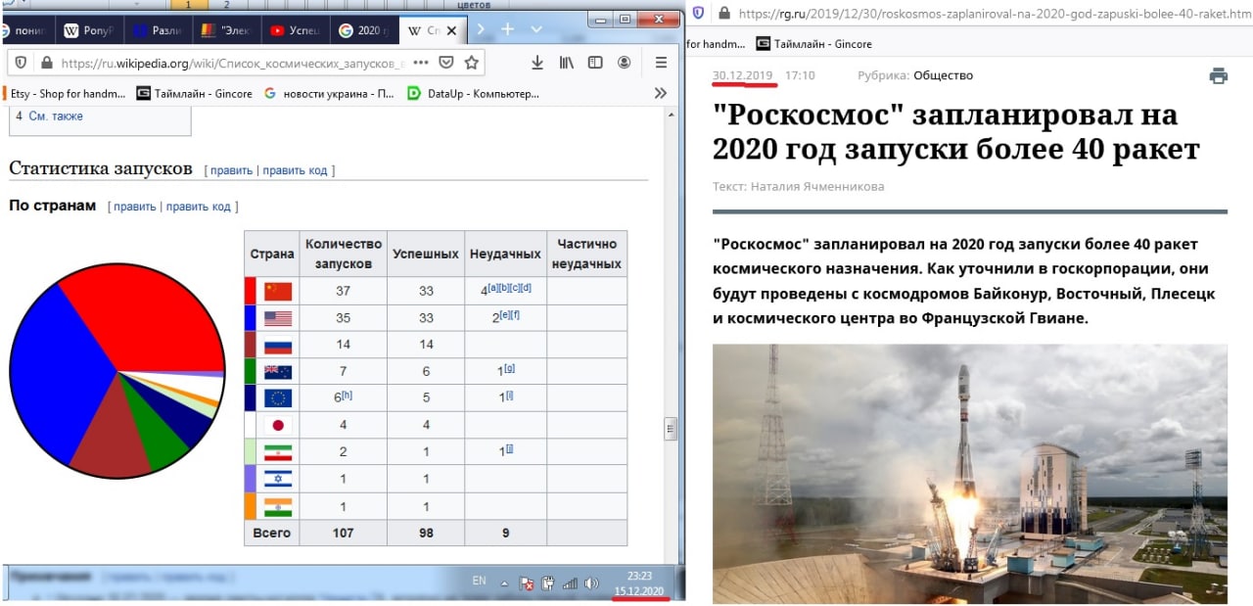The image size is (1253, 606).
Task: Open 'Таймлайн - Gincore' bookmark in Wikipedia window
Action: (194, 94)
